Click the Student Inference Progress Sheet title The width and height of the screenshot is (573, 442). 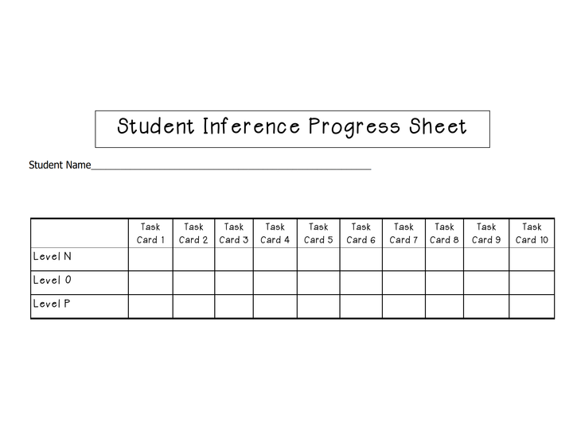tap(292, 128)
